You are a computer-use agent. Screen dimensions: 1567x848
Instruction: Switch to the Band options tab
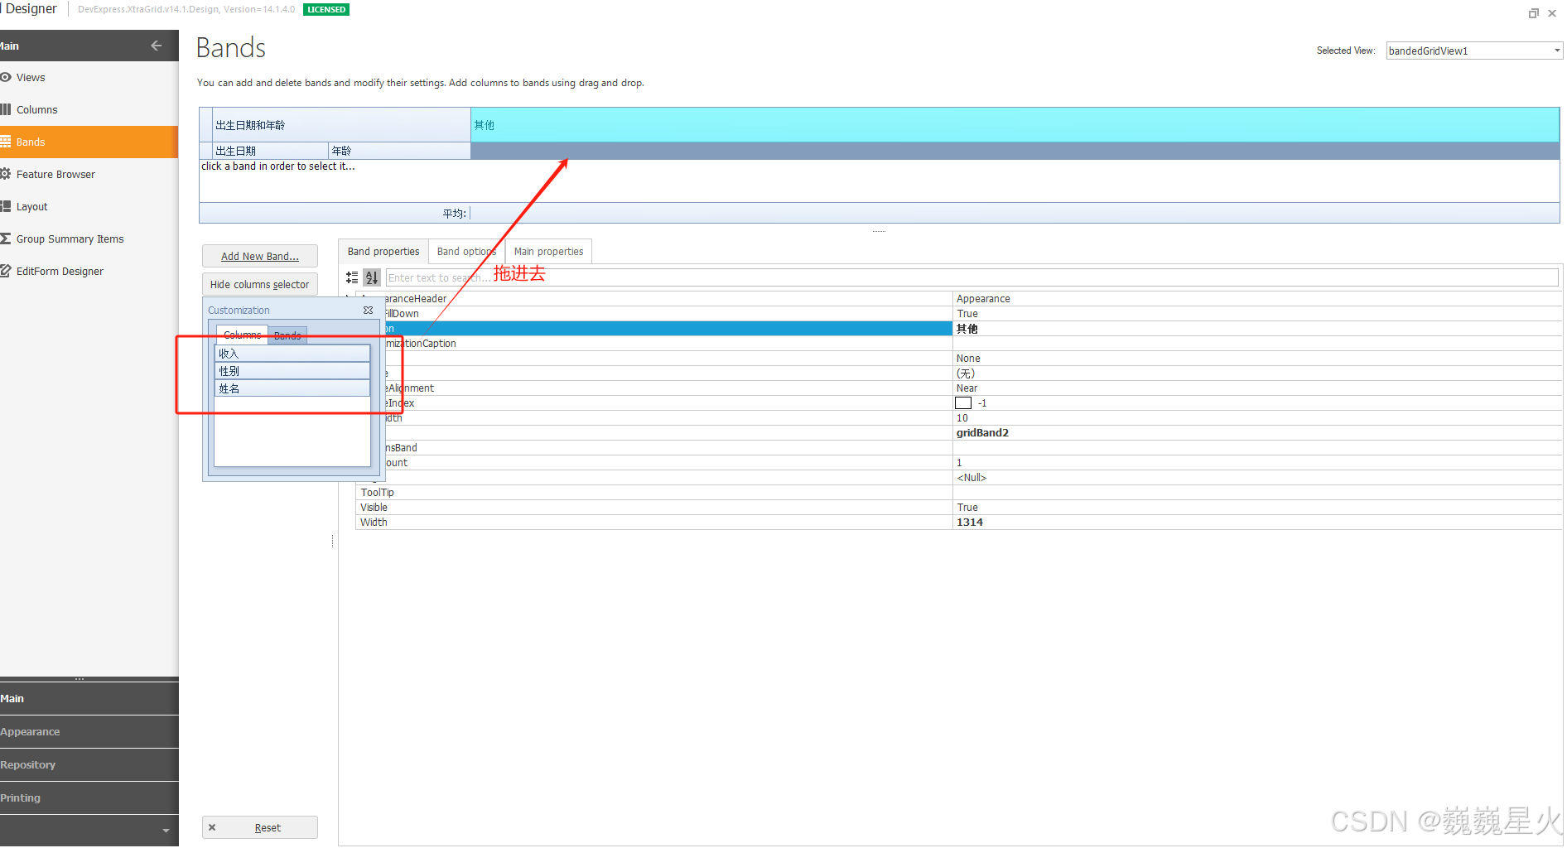point(465,251)
